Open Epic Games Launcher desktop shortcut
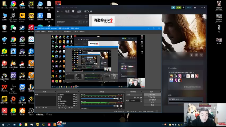The width and height of the screenshot is (226, 127). click(13, 18)
